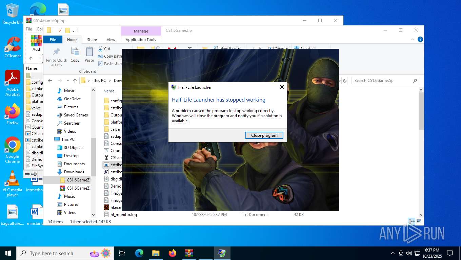461x260 pixels.
Task: Show hidden system tray icons
Action: (393, 253)
